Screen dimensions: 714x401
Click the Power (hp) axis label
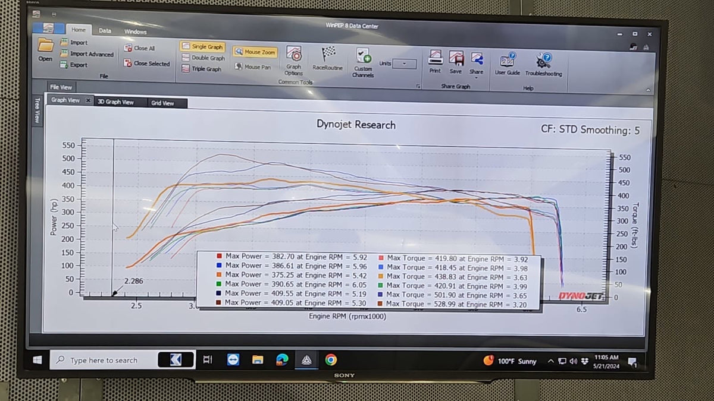coord(54,217)
